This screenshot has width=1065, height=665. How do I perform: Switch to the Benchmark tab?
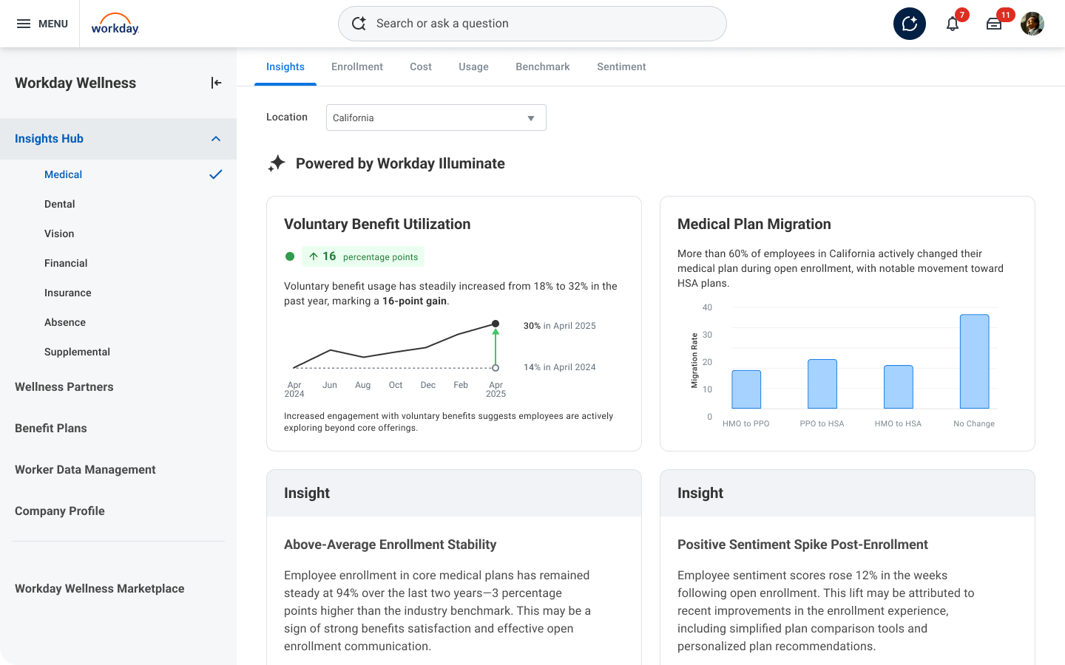[x=543, y=66]
